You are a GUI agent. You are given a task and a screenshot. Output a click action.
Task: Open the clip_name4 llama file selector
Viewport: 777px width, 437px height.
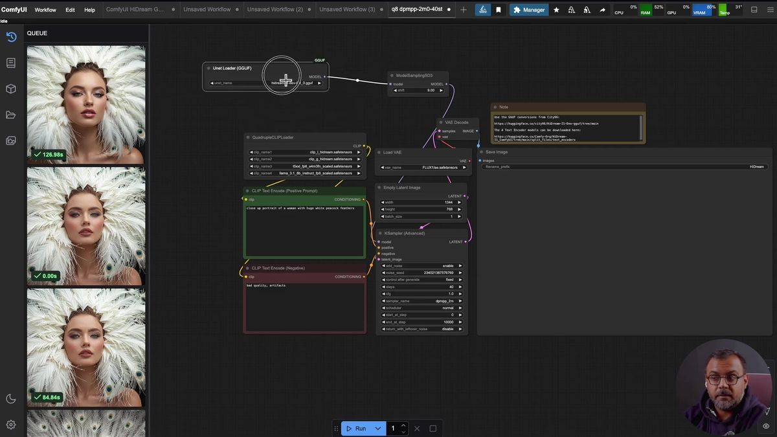tap(305, 174)
